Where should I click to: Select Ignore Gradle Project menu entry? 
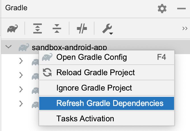(107, 88)
